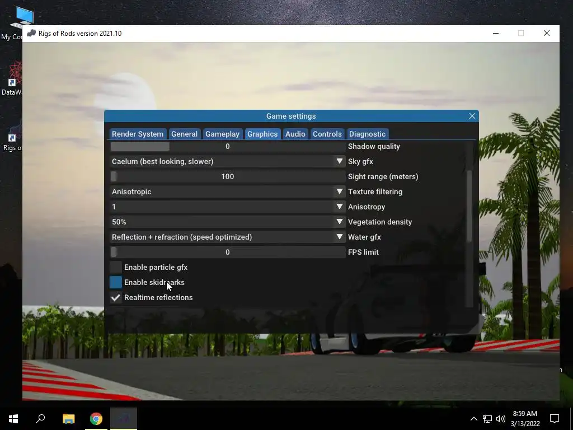Viewport: 573px width, 430px height.
Task: Close the Game settings dialog
Action: (x=472, y=116)
